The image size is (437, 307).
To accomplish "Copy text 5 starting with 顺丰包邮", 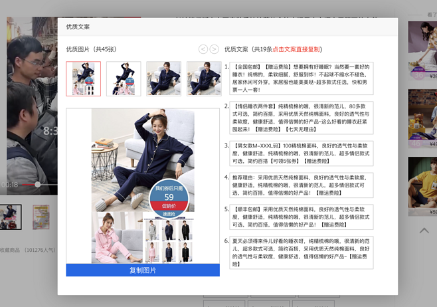I will tap(302, 217).
